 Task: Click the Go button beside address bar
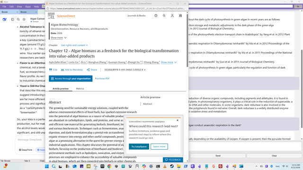[x=298, y=6]
